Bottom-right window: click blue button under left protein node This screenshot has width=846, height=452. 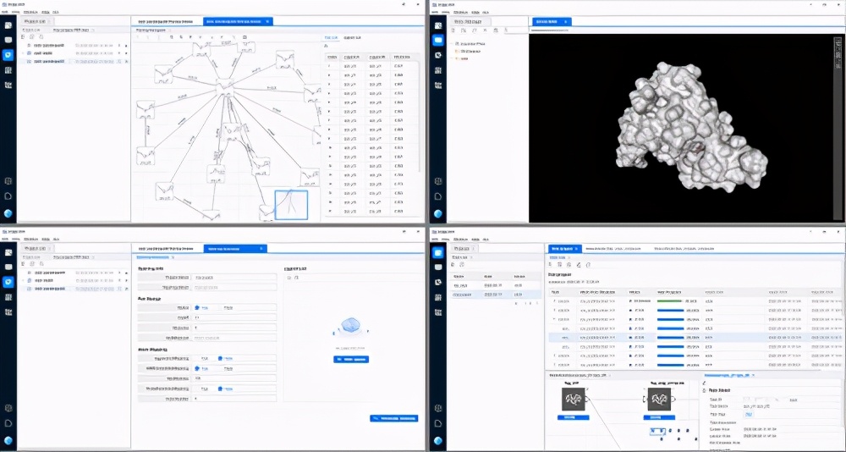(x=573, y=417)
